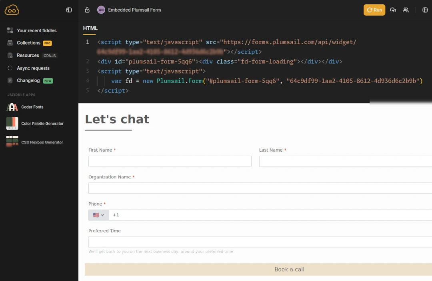Click the JSFiddle cloud logo
Viewport: 432px width, 281px height.
click(12, 10)
